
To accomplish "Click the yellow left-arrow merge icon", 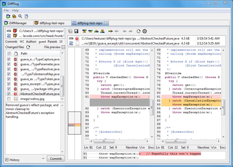I will pyautogui.click(x=110, y=31).
